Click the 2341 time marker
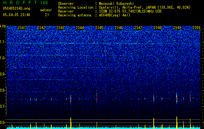Image resolution: width=204 pixels, height=129 pixels. pos(22,28)
